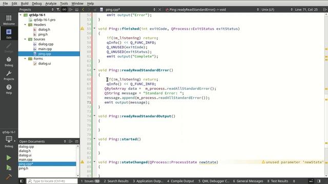Image resolution: width=328 pixels, height=184 pixels.
Task: Go back in navigation history
Action: [x=83, y=9]
